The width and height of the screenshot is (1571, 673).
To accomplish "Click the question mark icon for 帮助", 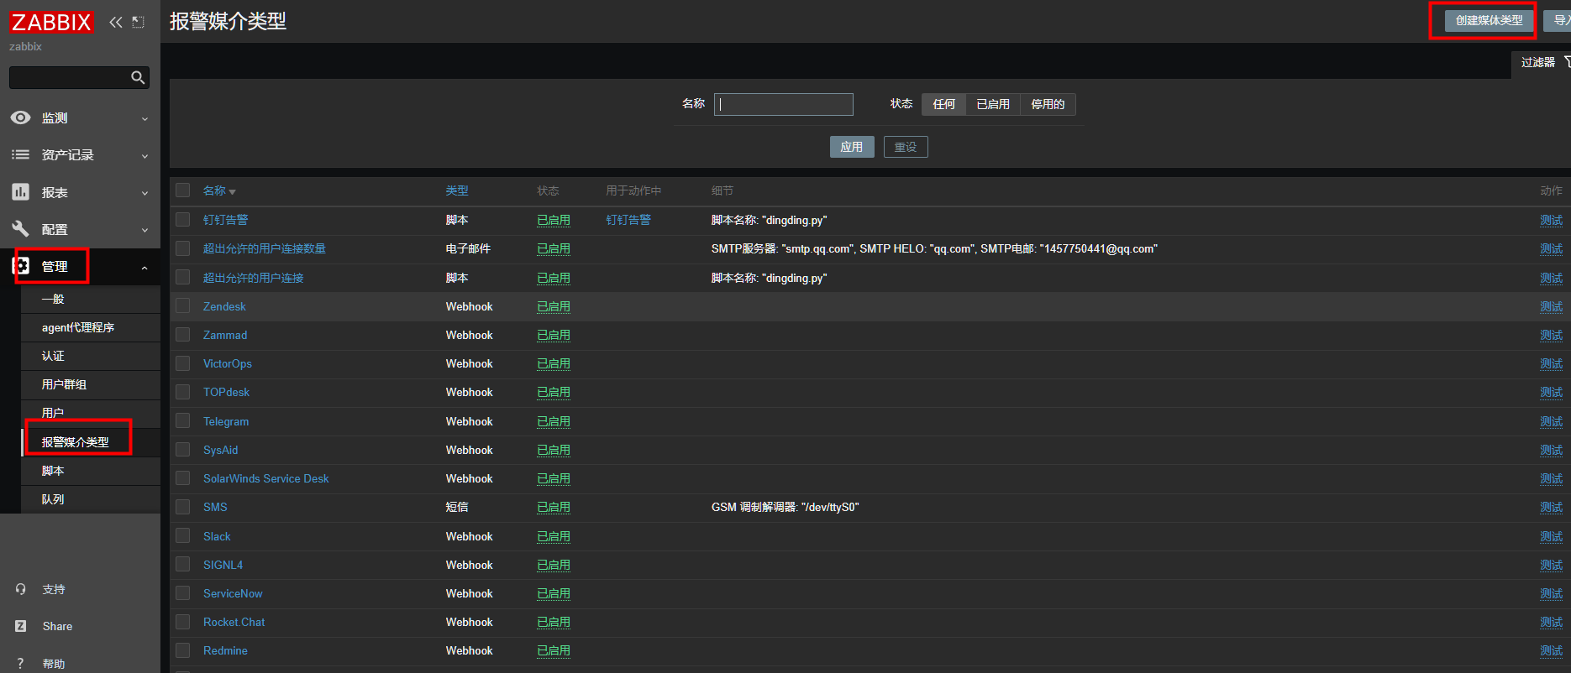I will pyautogui.click(x=21, y=663).
